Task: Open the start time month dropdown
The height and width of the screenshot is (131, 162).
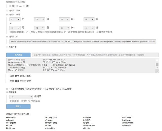Action: (15, 19)
